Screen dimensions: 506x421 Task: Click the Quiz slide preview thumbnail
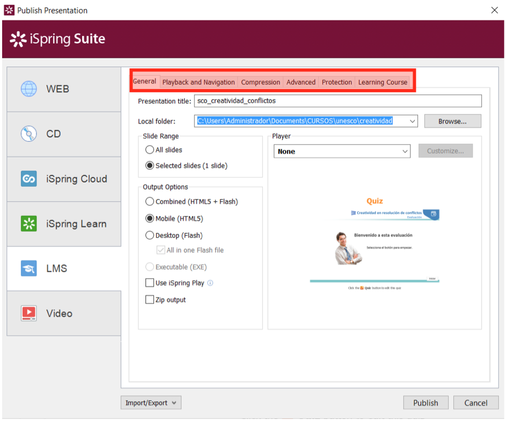(x=375, y=244)
